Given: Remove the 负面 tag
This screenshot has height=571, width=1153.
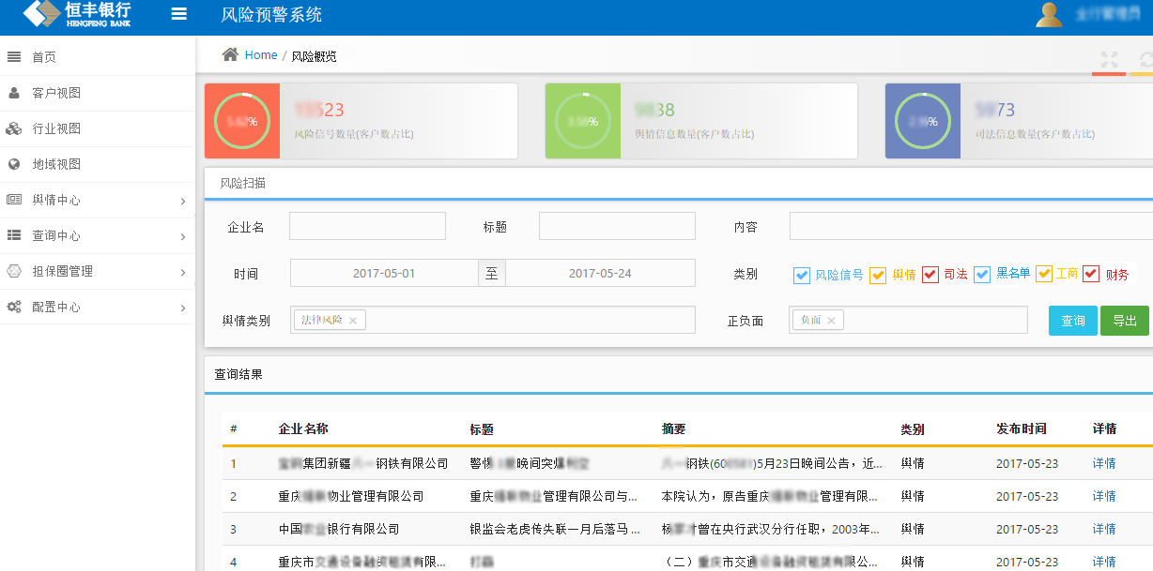Looking at the screenshot, I should (831, 321).
